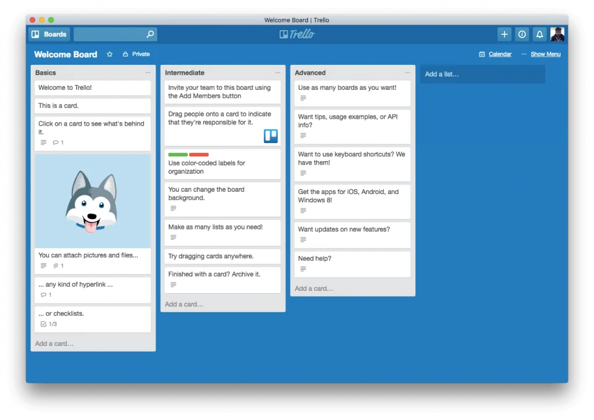Image resolution: width=594 pixels, height=420 pixels.
Task: Open the husky image thumbnail
Action: coord(93,201)
